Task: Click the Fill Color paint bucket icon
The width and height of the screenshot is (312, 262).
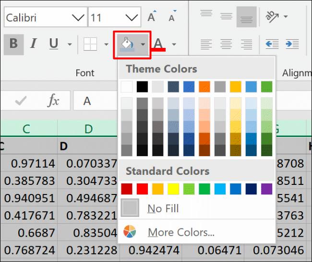Action: 126,45
